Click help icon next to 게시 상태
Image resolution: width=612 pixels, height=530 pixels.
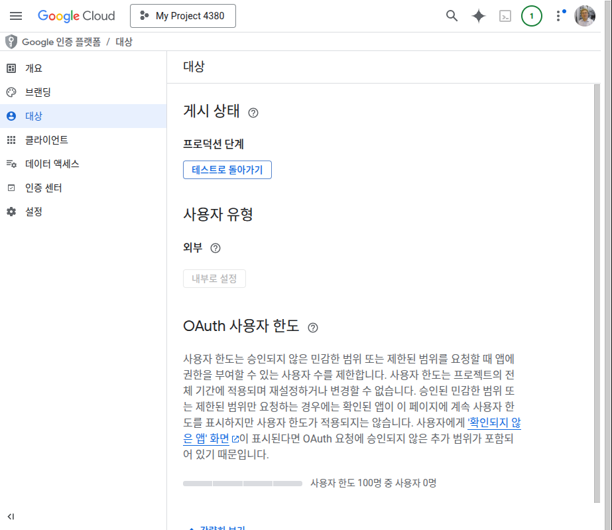253,113
